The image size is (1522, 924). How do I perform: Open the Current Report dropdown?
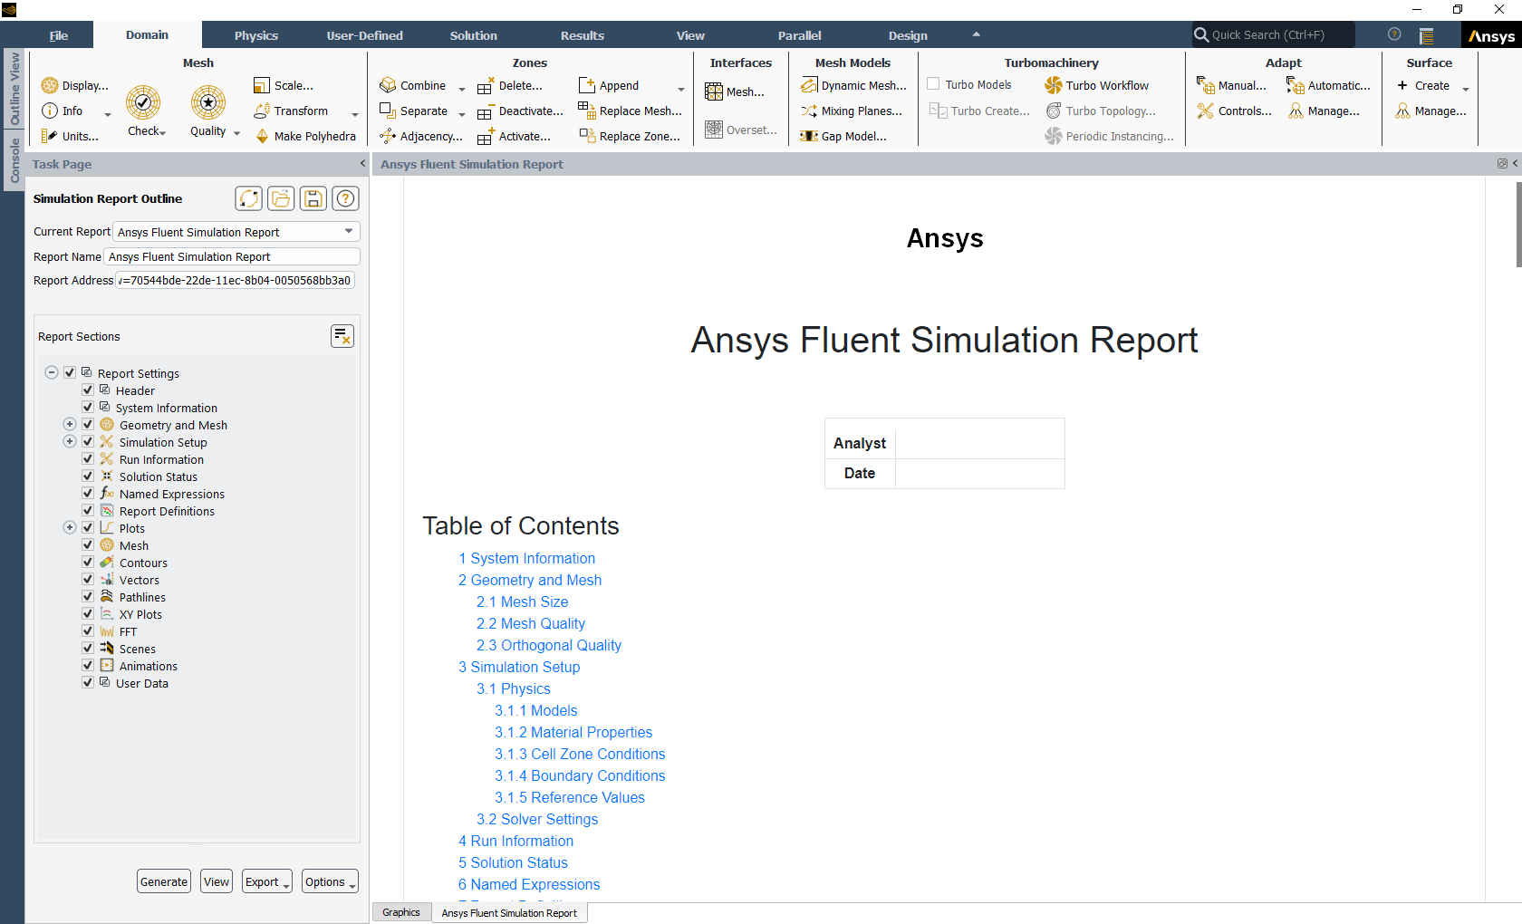tap(348, 231)
